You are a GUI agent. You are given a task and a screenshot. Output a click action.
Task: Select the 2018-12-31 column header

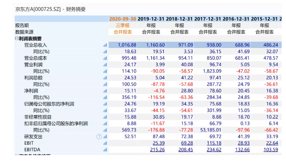[179, 19]
